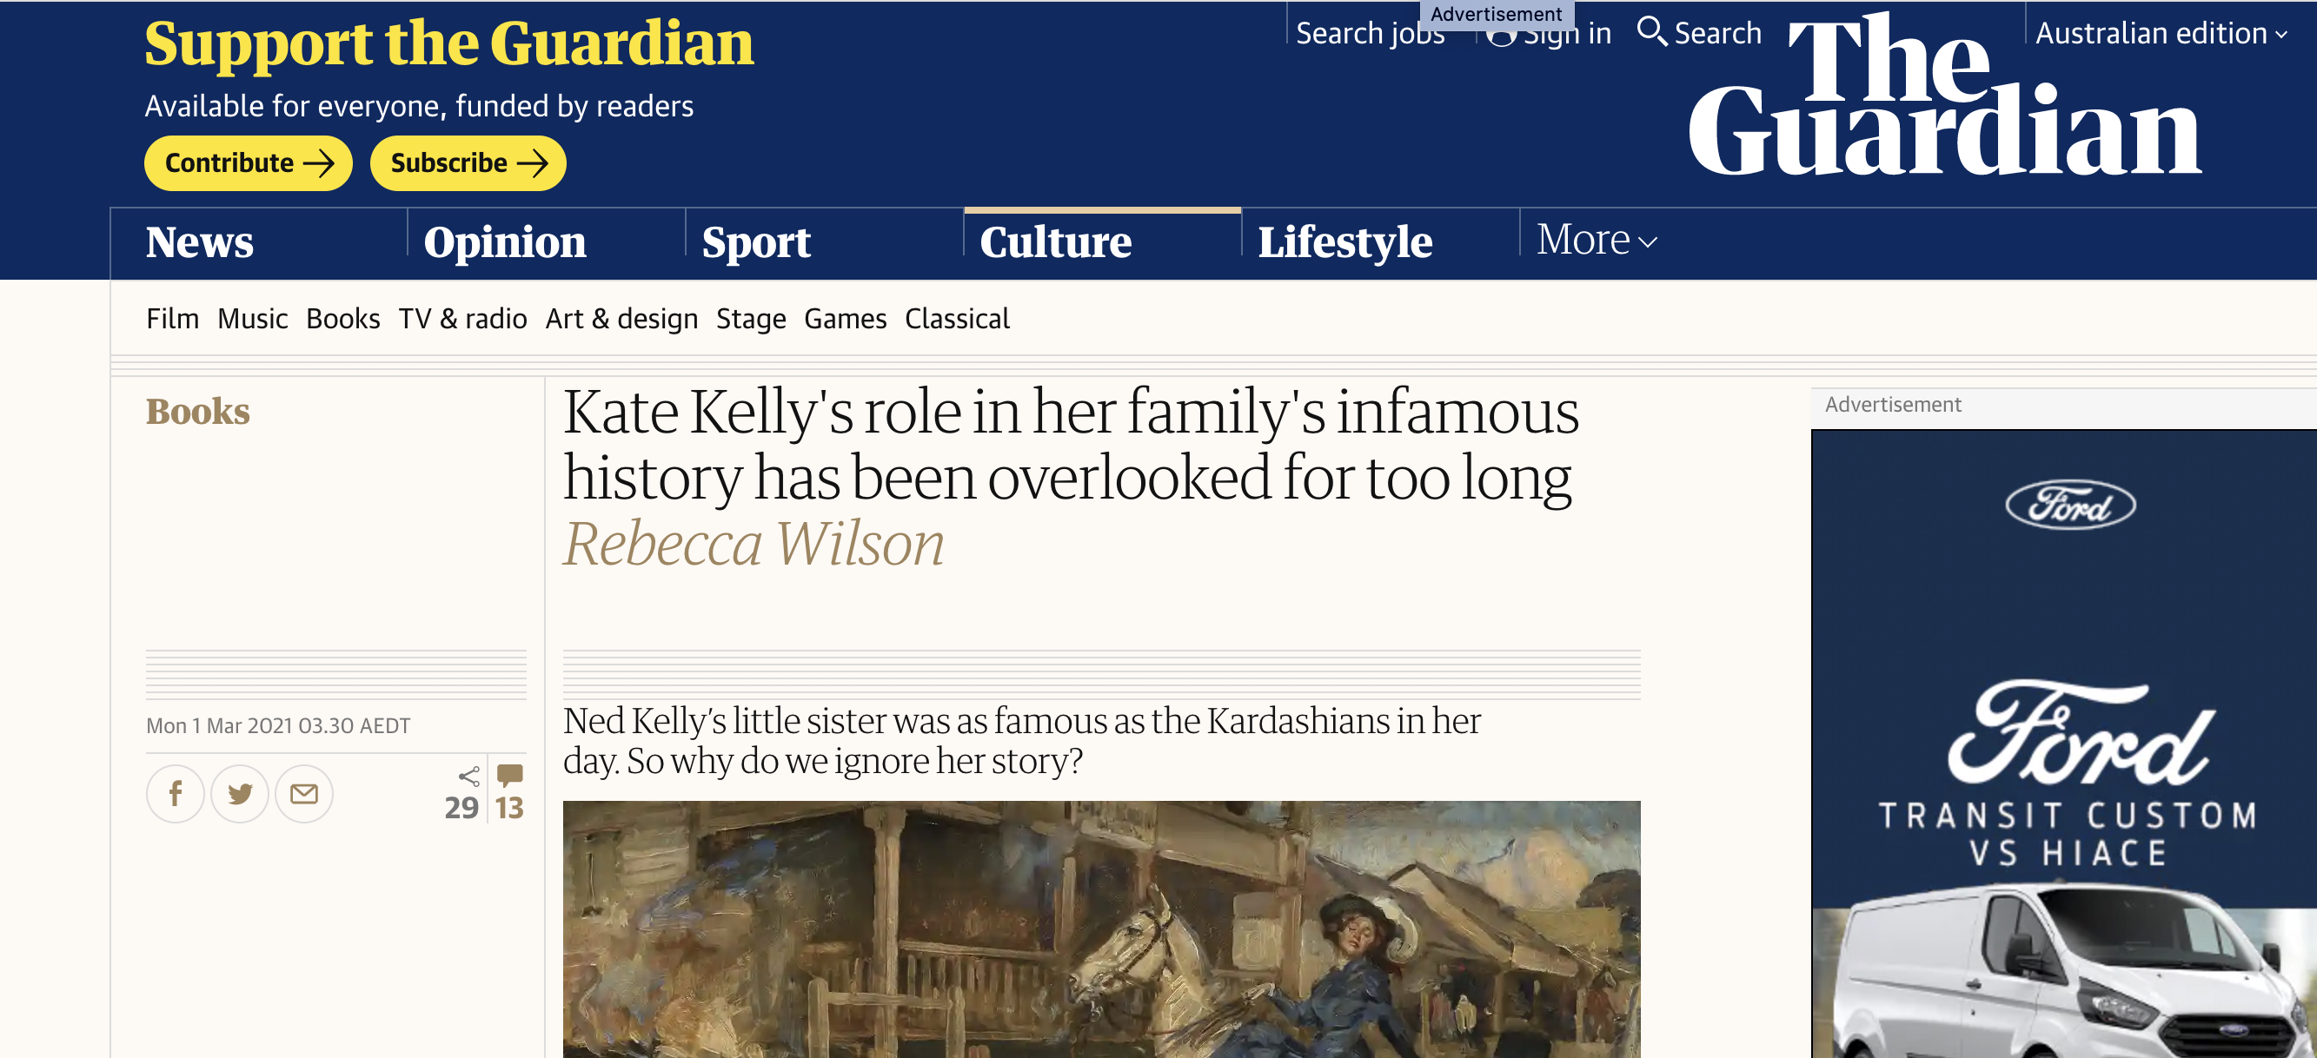Click the Ford oval logo in ad
Viewport: 2317px width, 1058px height.
2069,506
